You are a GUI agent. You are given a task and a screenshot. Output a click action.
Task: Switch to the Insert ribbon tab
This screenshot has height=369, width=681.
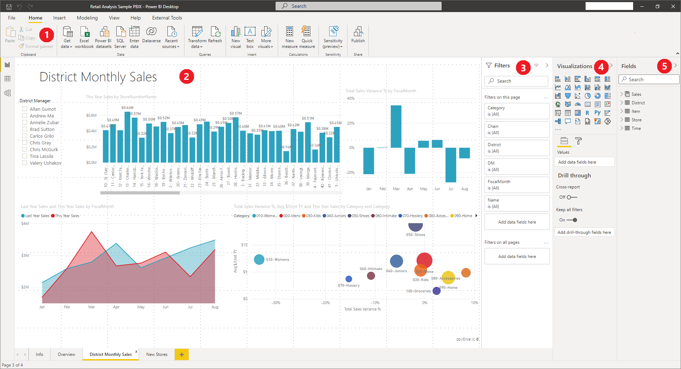point(59,18)
